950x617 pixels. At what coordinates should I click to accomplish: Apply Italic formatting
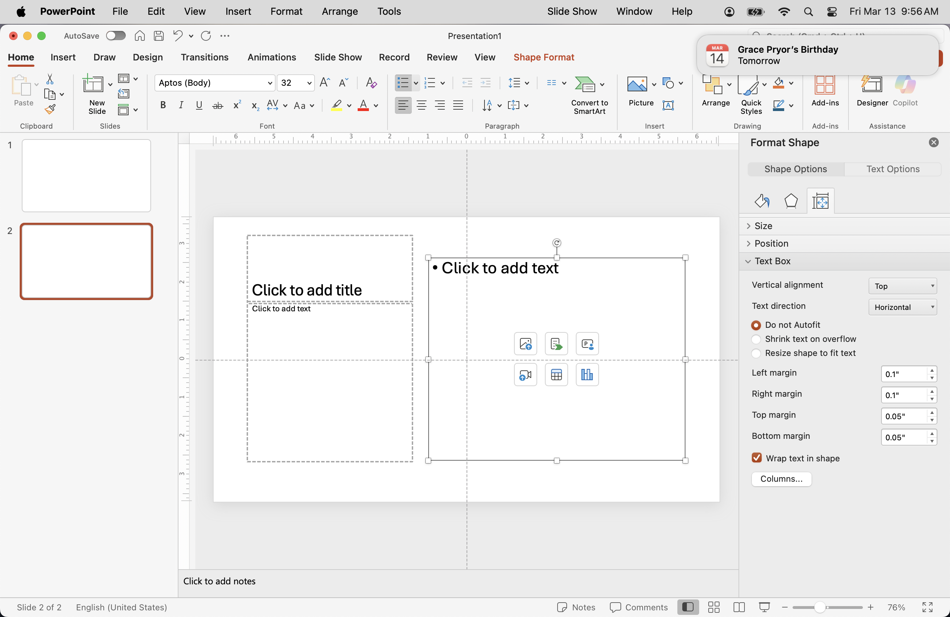pyautogui.click(x=181, y=105)
